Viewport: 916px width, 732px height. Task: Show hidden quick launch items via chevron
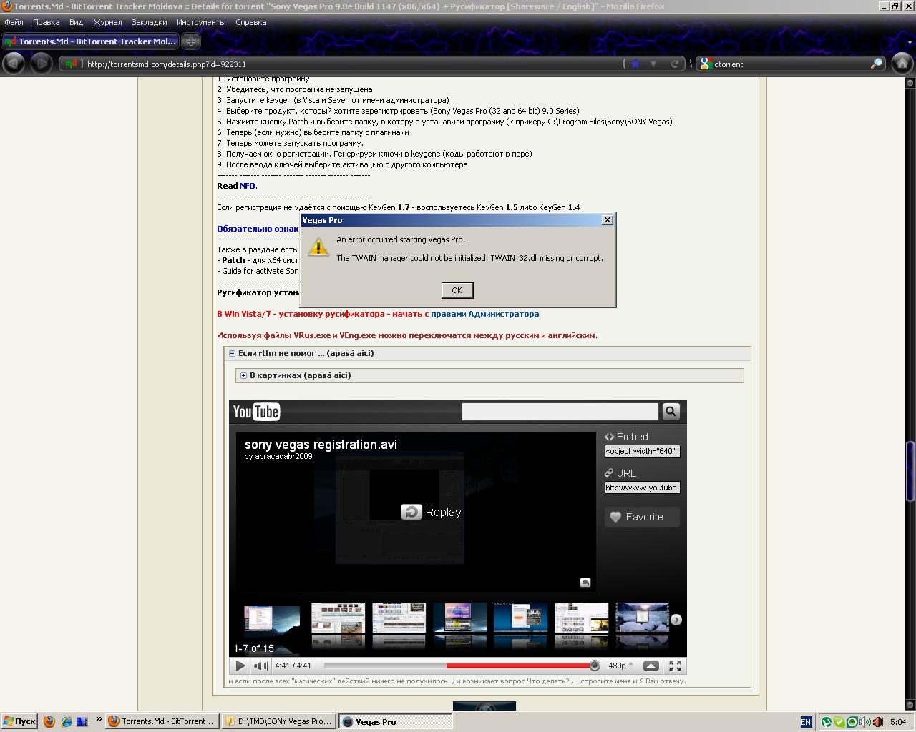99,719
